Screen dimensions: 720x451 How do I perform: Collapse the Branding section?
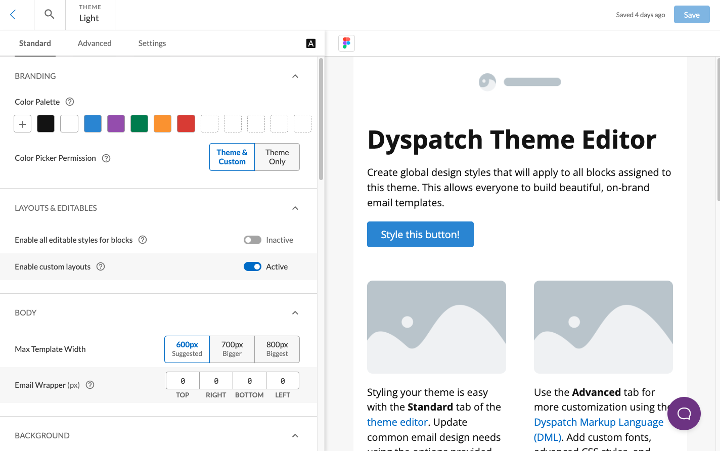tap(295, 76)
